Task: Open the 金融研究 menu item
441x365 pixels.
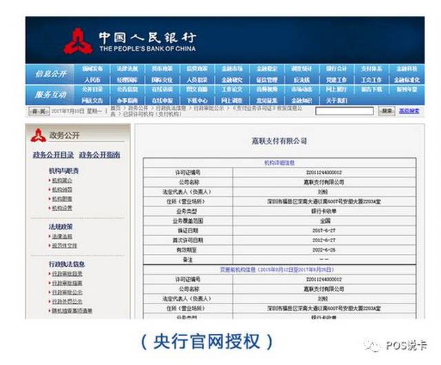Action: click(x=232, y=80)
